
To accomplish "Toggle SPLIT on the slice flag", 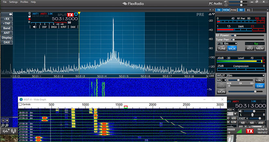I will pos(62,15).
